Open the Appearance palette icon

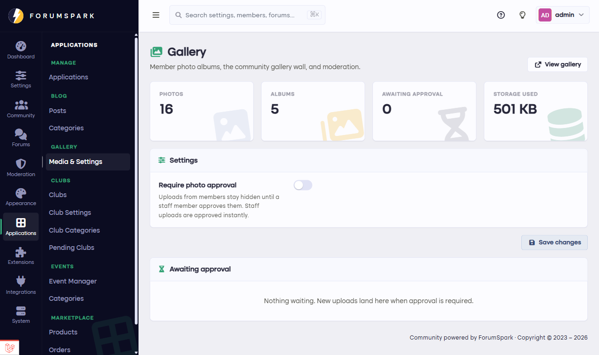pyautogui.click(x=21, y=193)
